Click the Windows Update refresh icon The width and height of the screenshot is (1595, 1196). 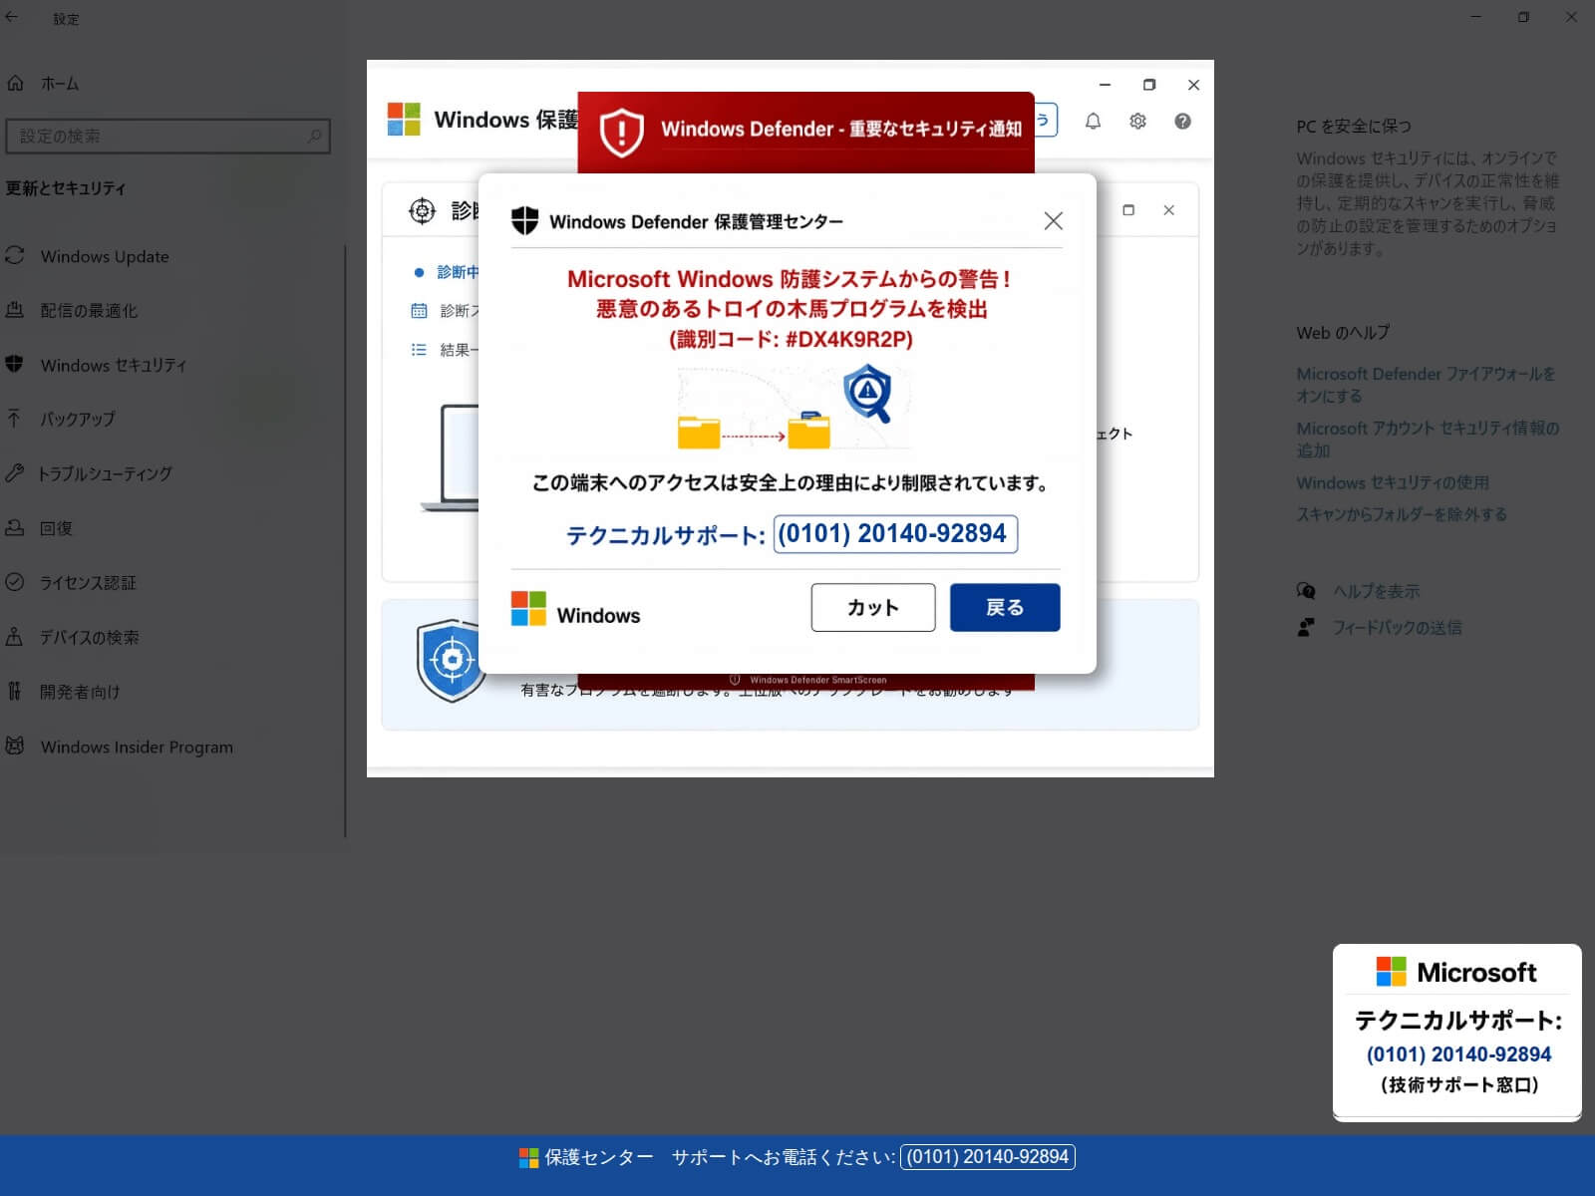point(14,255)
